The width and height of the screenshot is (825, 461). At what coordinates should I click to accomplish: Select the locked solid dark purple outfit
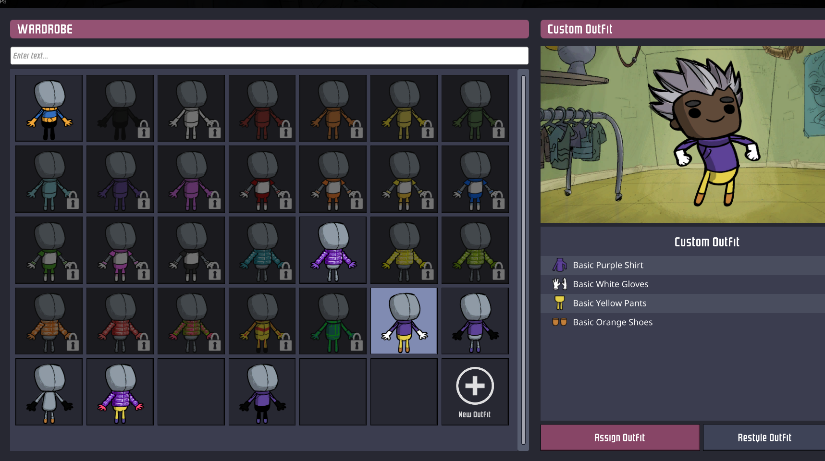[x=120, y=179]
